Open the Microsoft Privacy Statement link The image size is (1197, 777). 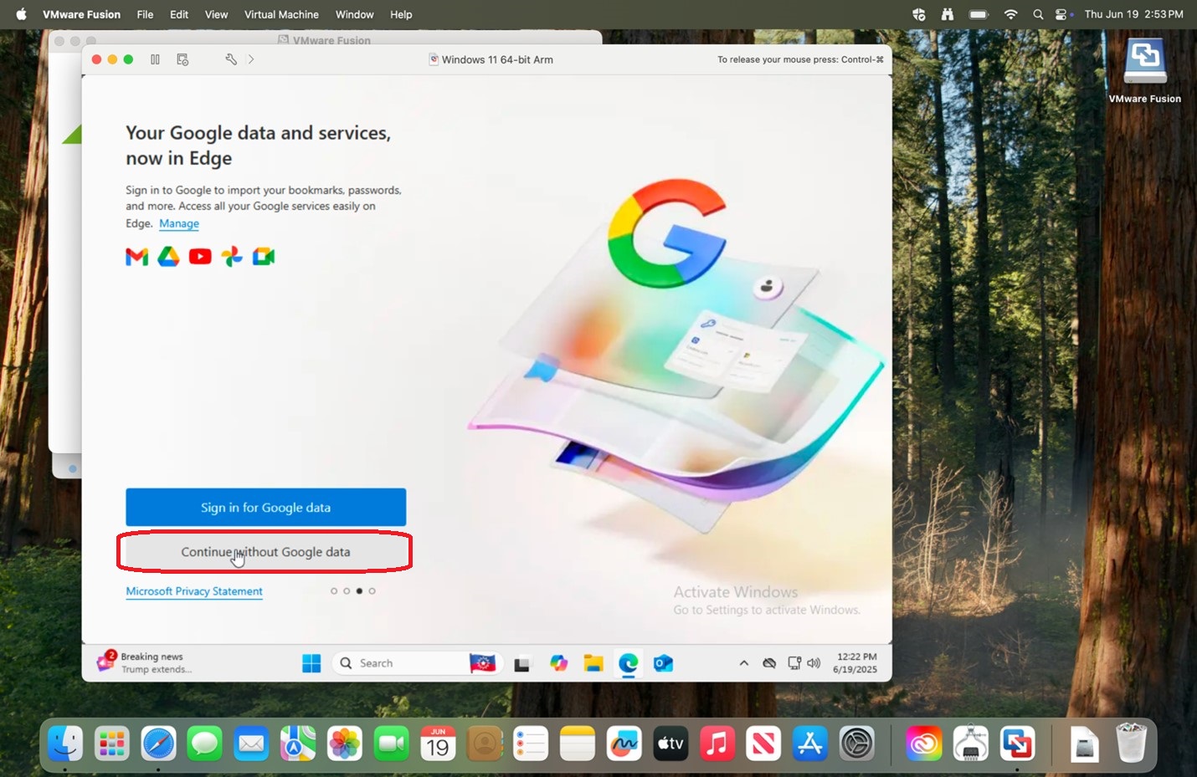pos(194,591)
